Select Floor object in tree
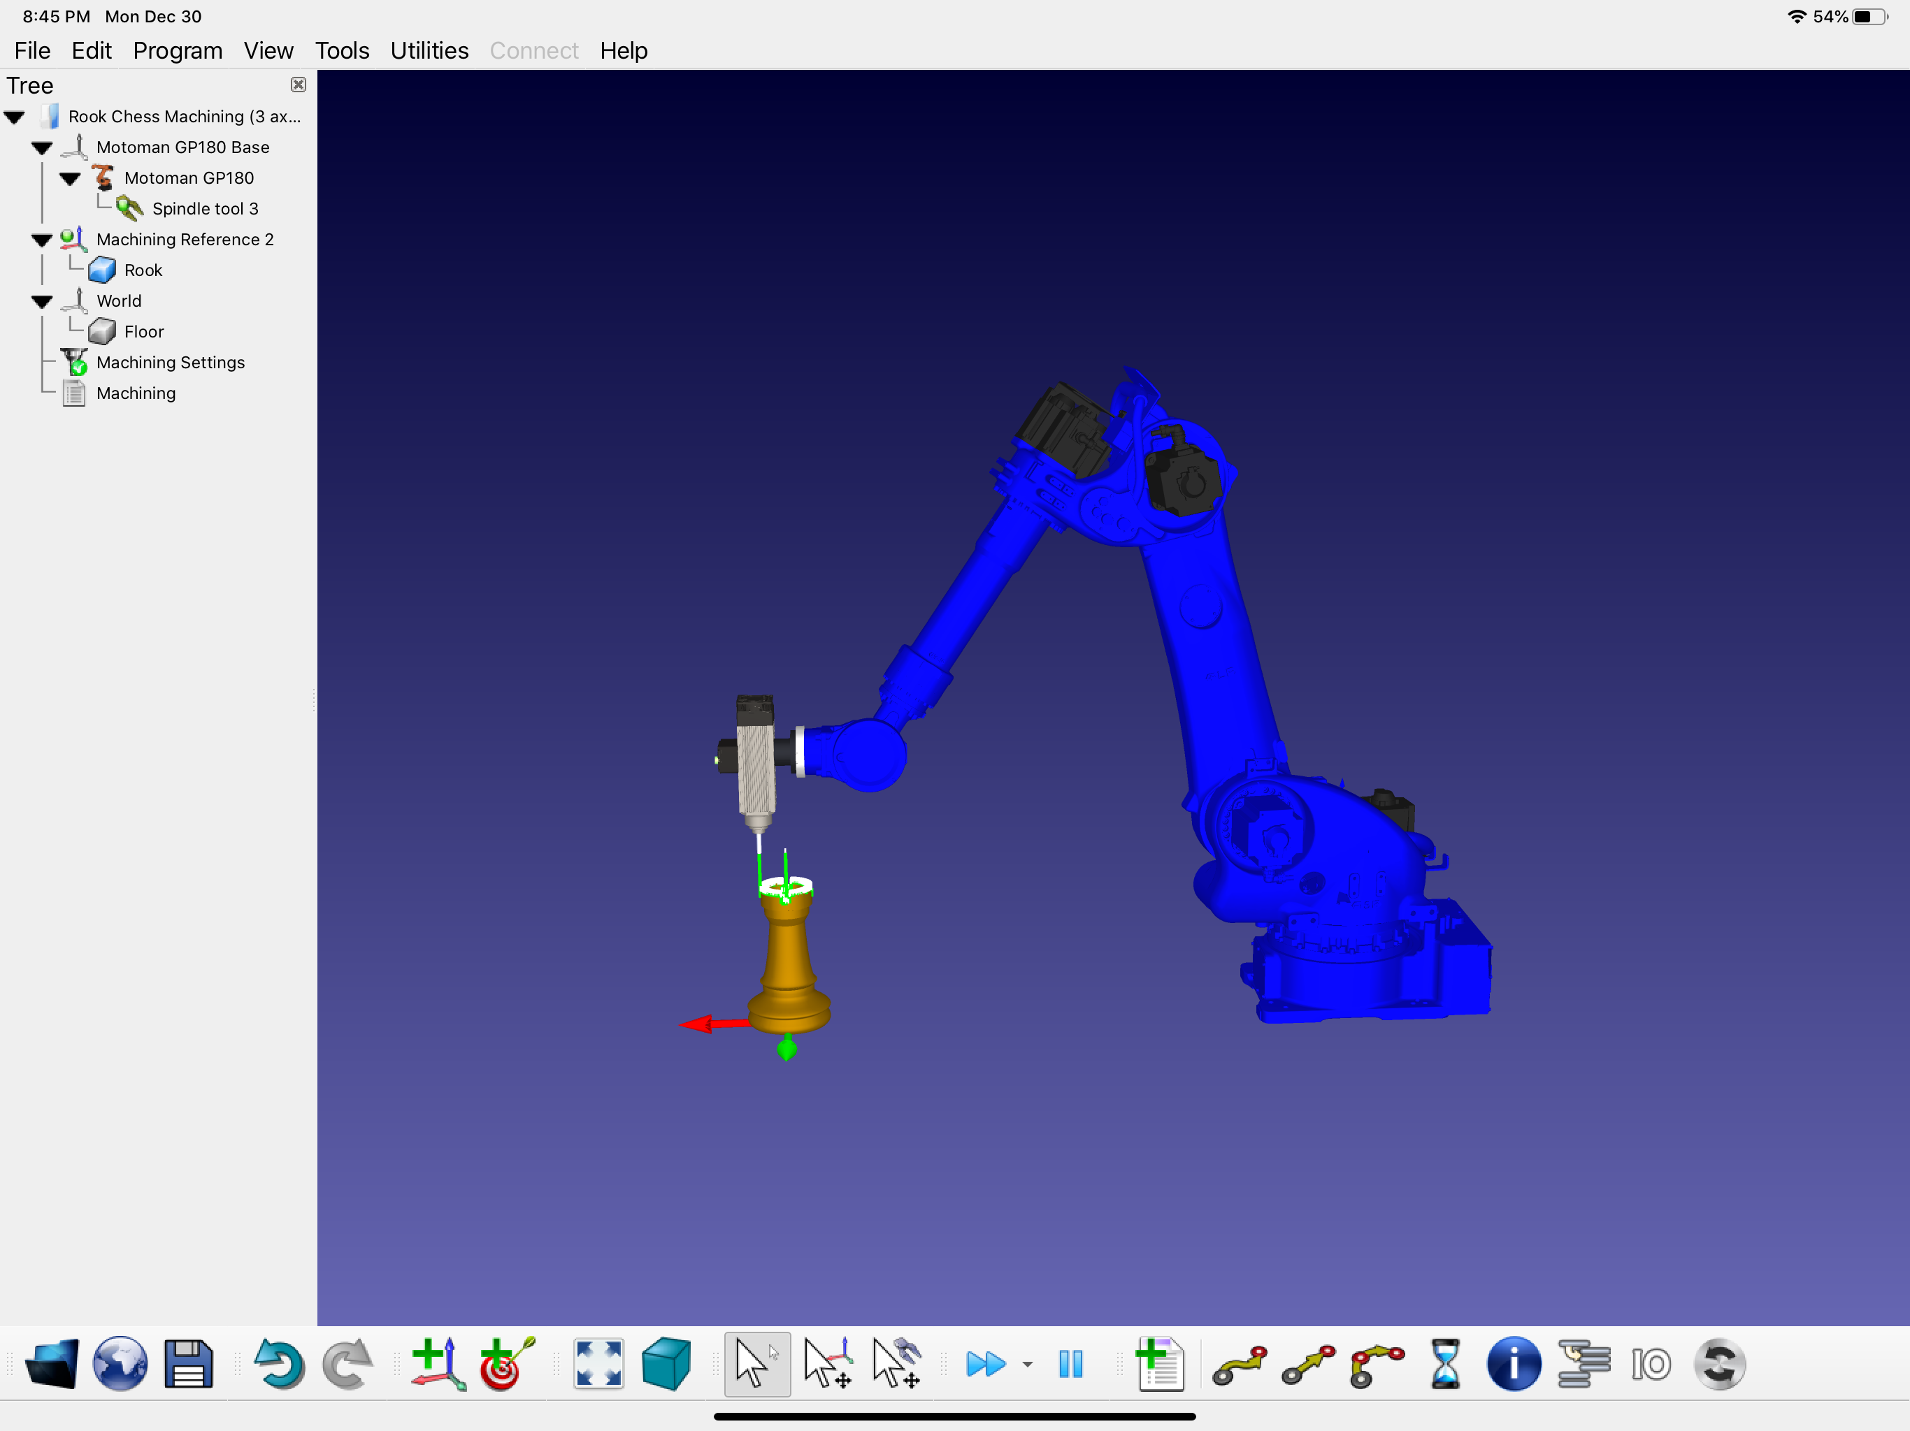The width and height of the screenshot is (1910, 1431). pyautogui.click(x=144, y=331)
